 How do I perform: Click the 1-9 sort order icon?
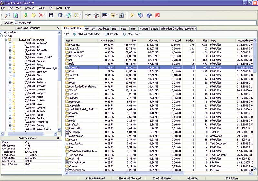pos(122,15)
